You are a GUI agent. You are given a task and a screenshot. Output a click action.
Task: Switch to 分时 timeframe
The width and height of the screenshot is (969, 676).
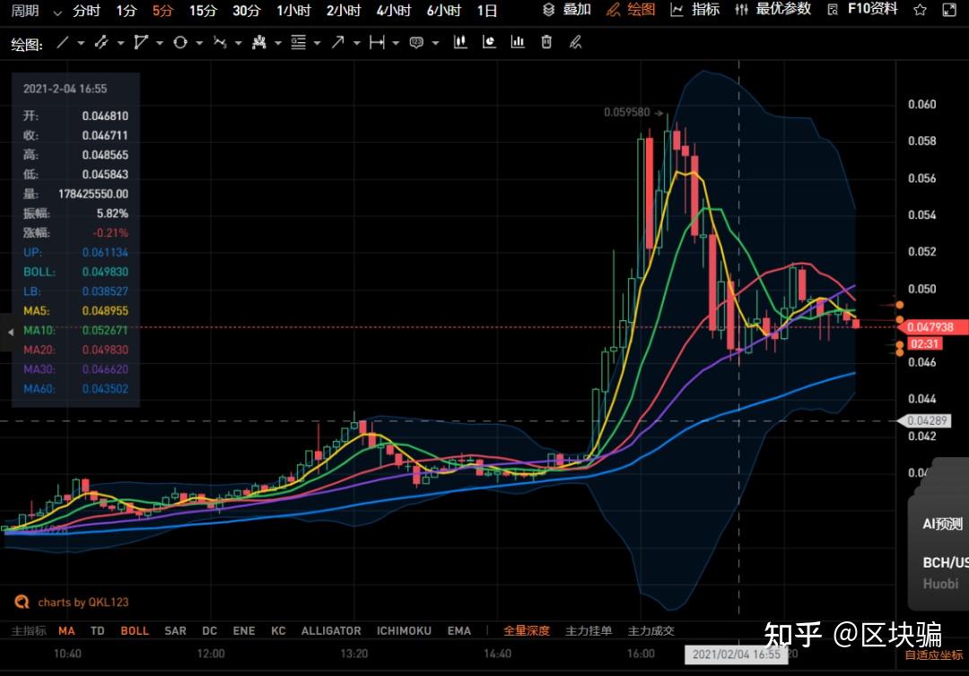86,11
